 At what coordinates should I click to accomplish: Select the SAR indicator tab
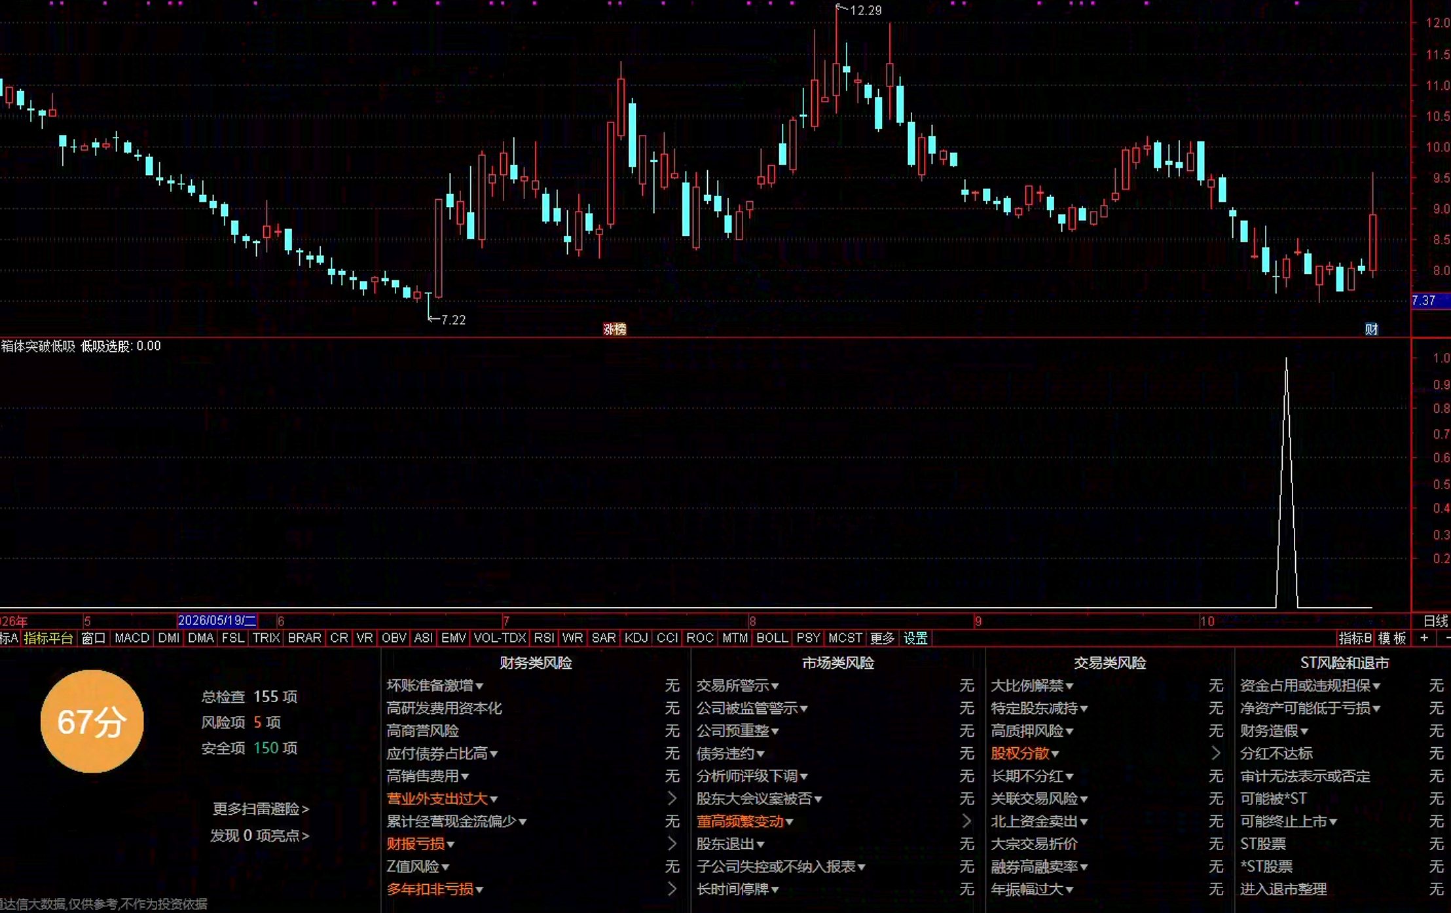coord(603,638)
